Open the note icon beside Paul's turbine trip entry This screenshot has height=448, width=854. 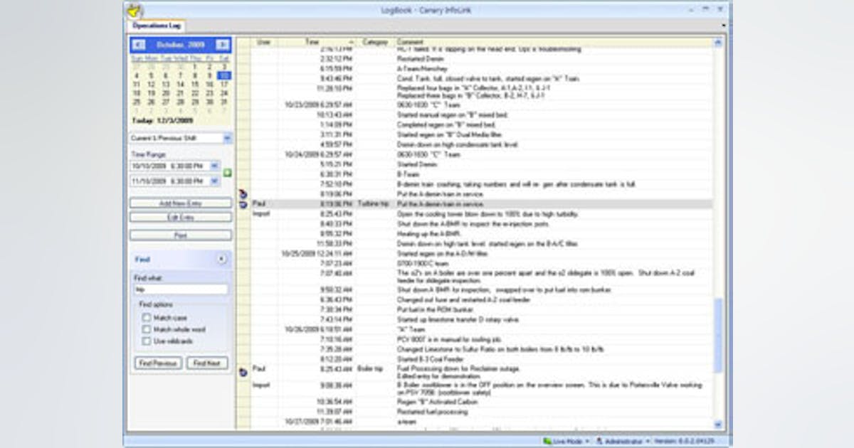coord(244,203)
